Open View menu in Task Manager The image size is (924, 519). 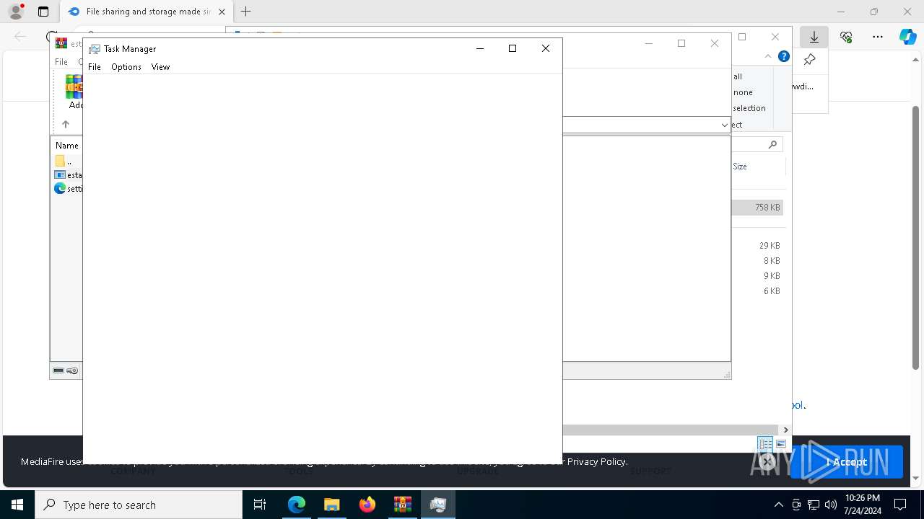(160, 67)
